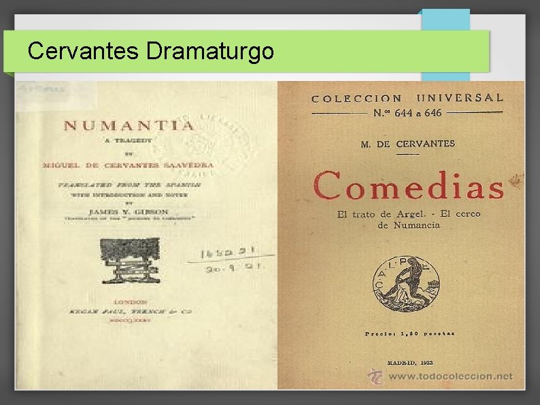The height and width of the screenshot is (405, 540).
Task: Click 'TRANSLATED FROM THE SPANISH' line
Action: tap(129, 185)
